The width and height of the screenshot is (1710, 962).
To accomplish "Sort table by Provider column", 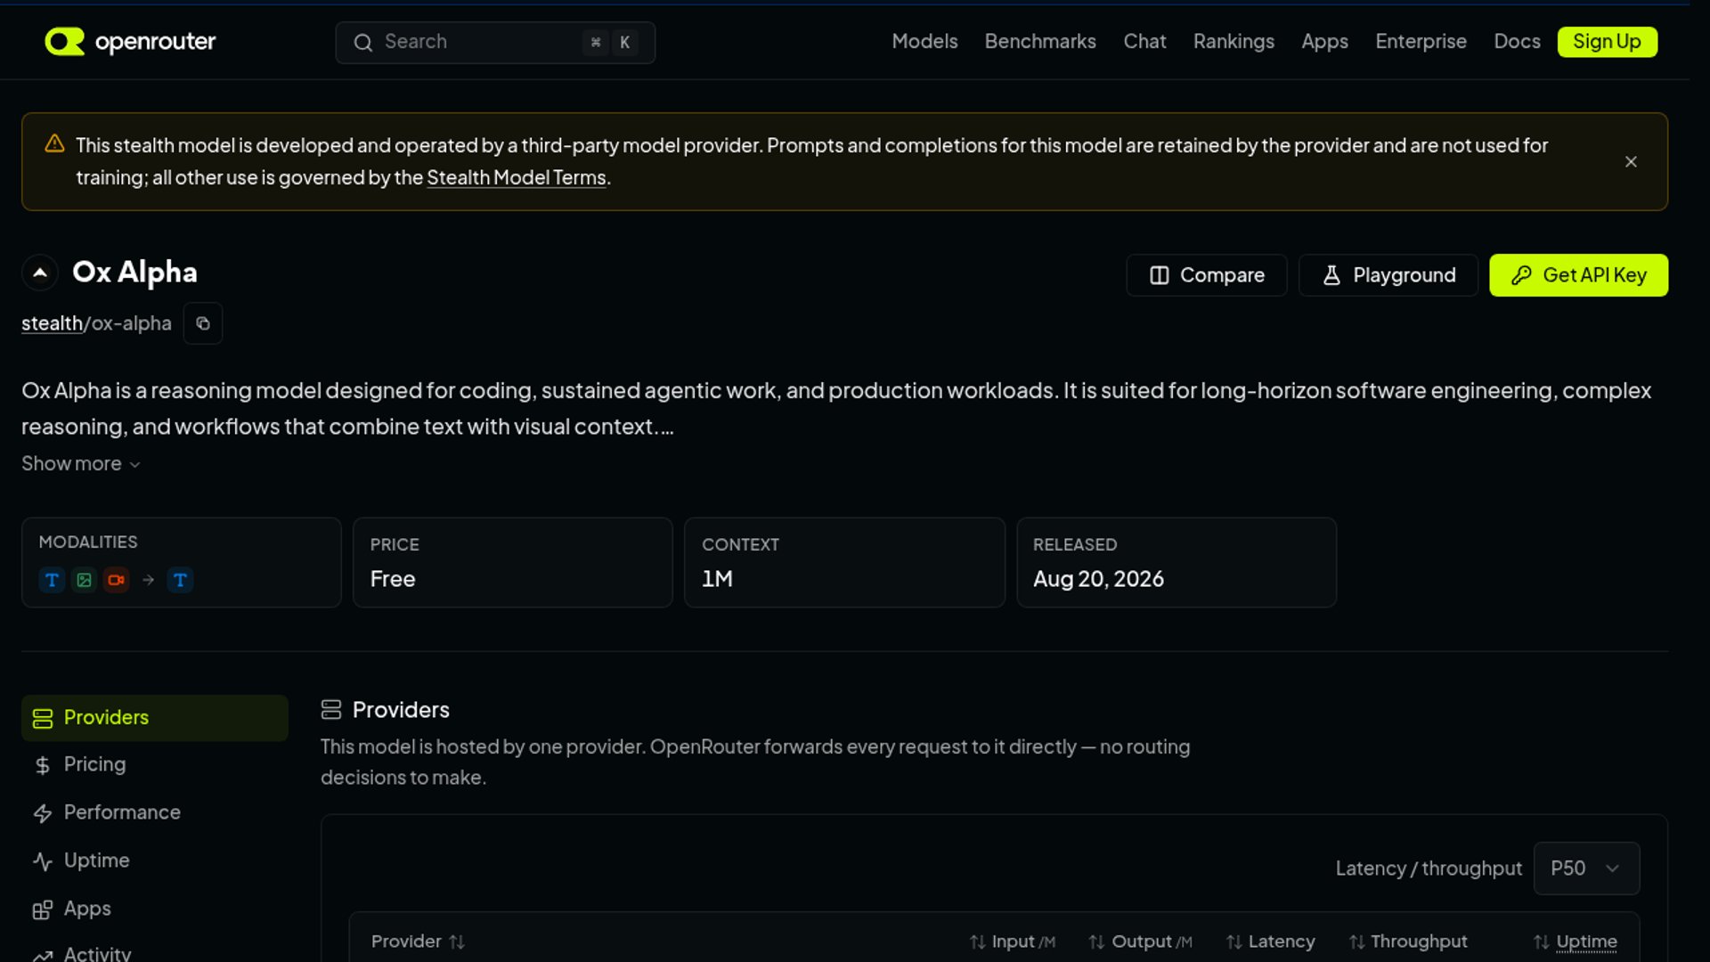I will tap(418, 942).
